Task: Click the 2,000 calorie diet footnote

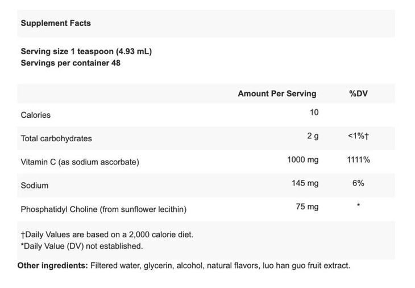Action: point(106,234)
